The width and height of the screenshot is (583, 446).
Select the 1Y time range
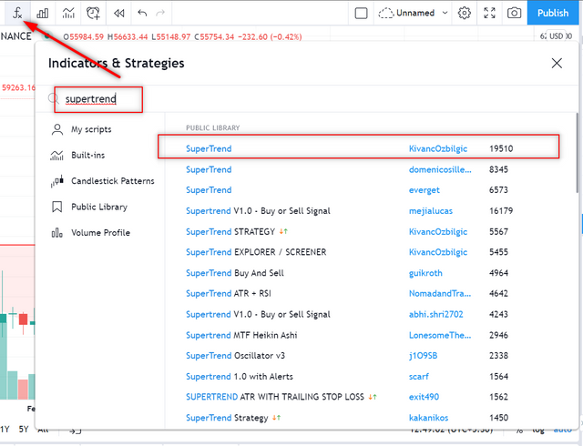(x=5, y=430)
